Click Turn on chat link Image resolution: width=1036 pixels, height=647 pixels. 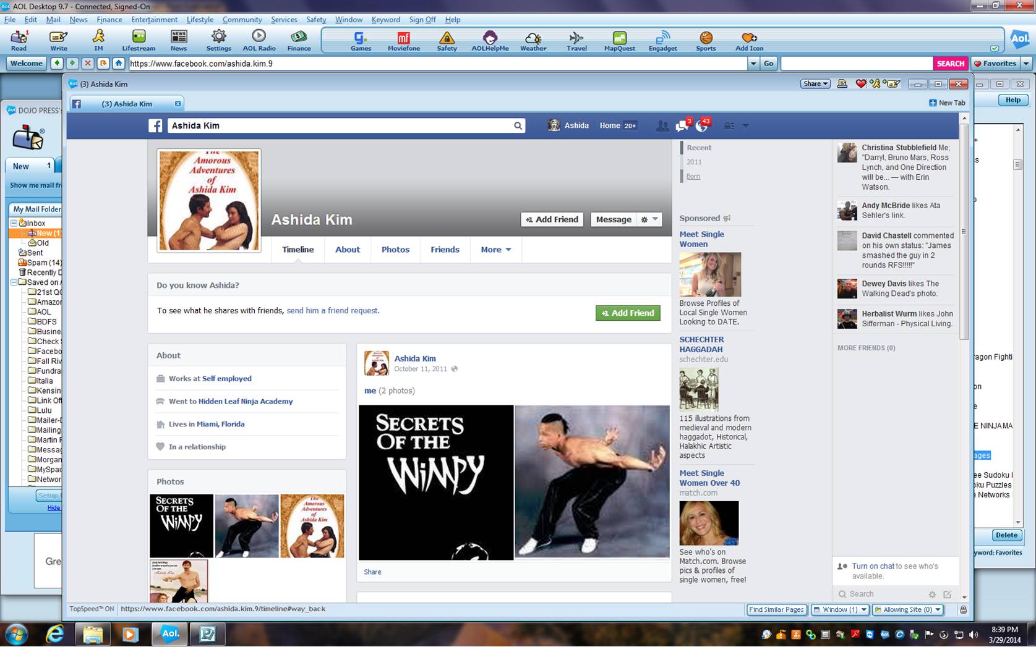pyautogui.click(x=873, y=566)
